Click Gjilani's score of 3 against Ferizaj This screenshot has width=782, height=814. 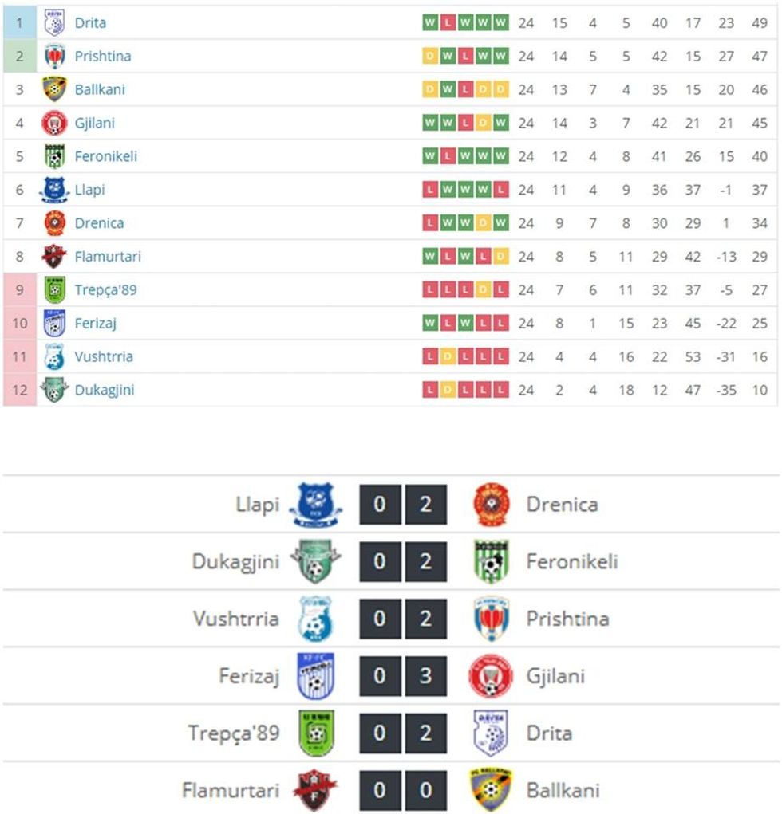coord(425,676)
